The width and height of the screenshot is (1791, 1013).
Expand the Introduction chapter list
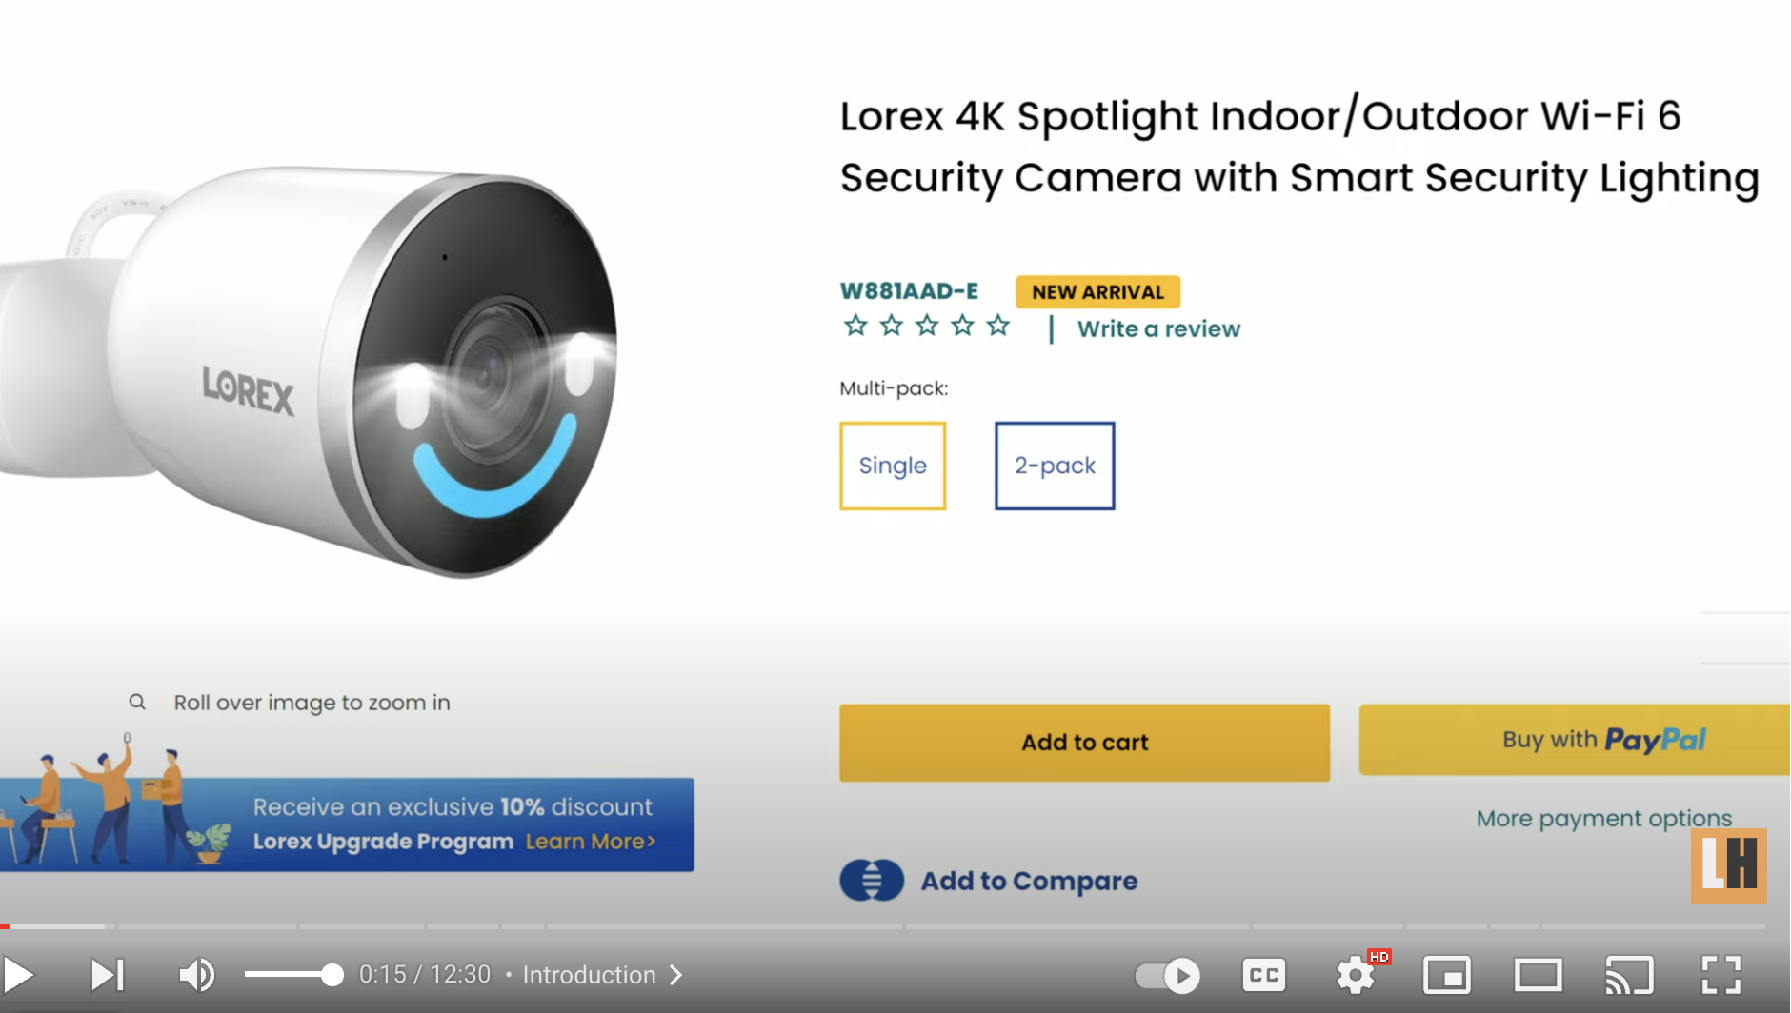[x=602, y=975]
